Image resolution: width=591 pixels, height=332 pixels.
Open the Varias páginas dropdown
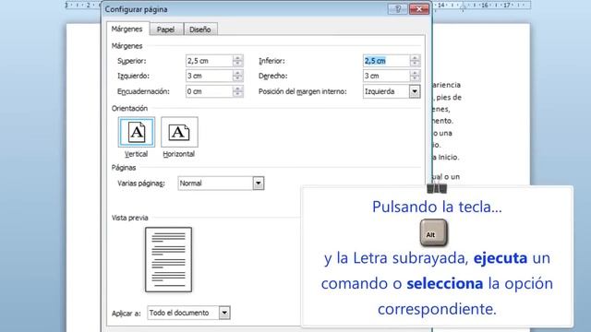[x=259, y=184]
